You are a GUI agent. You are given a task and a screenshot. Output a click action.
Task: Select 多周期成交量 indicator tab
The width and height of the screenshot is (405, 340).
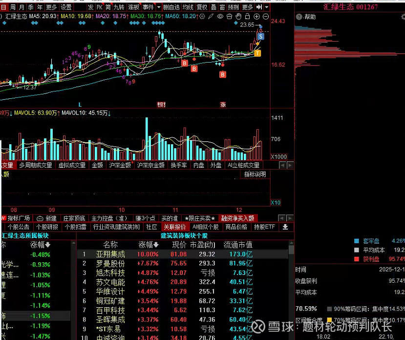click(x=35, y=165)
